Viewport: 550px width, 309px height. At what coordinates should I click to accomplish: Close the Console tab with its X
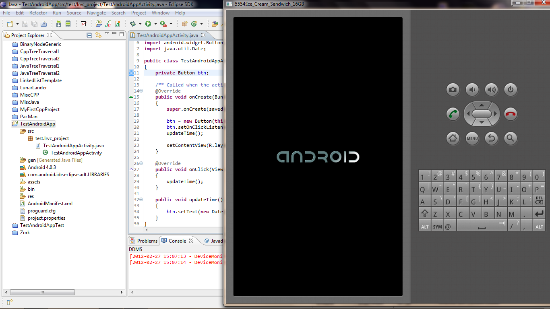tap(191, 241)
